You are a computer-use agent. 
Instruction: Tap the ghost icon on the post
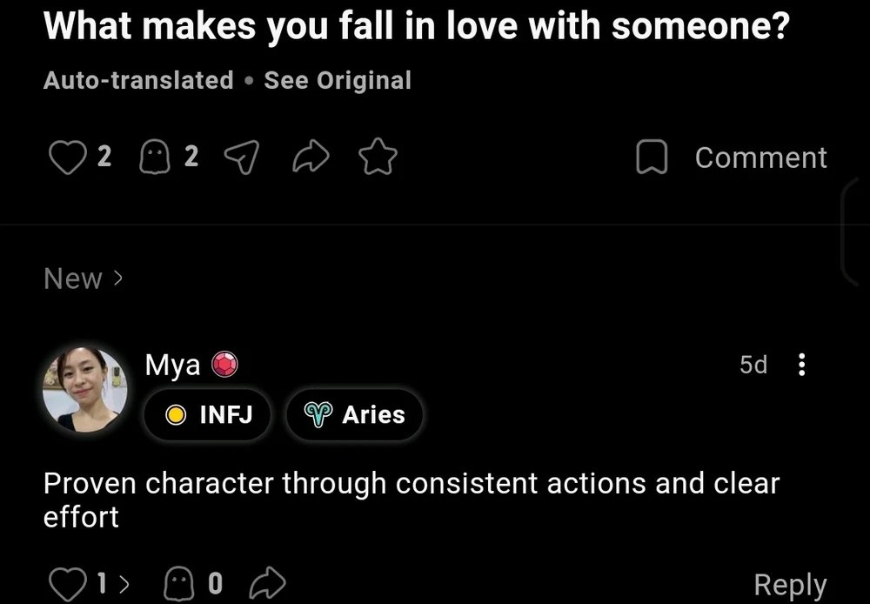pos(154,158)
